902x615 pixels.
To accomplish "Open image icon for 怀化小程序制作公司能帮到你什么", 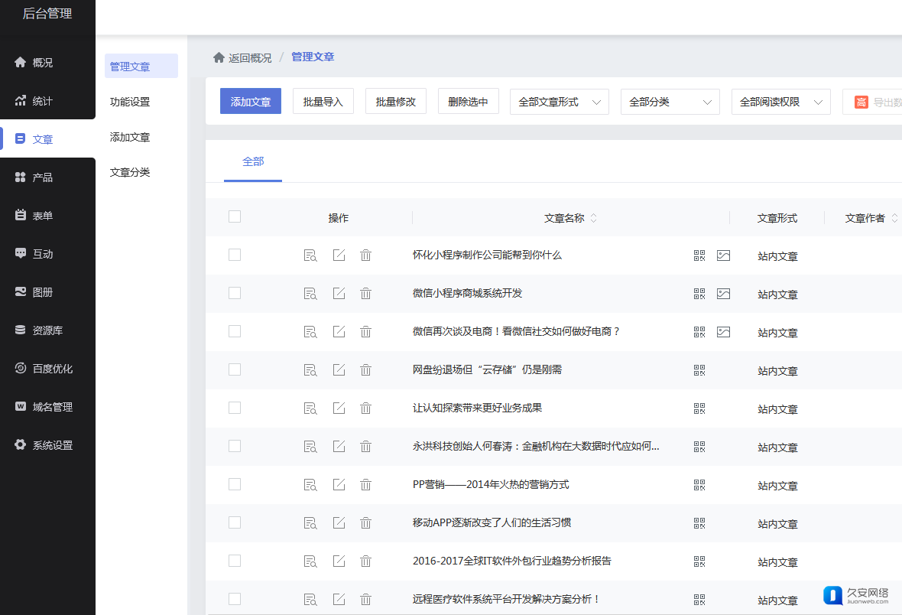I will tap(724, 255).
